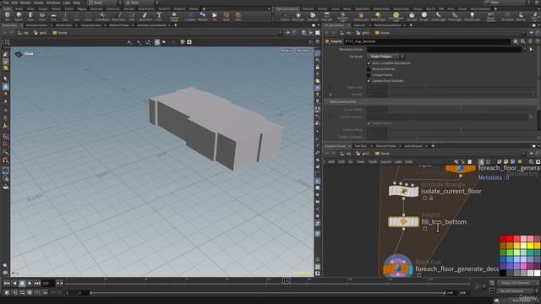541x304 pixels.
Task: Pick the black color swatch
Action: [x=503, y=273]
